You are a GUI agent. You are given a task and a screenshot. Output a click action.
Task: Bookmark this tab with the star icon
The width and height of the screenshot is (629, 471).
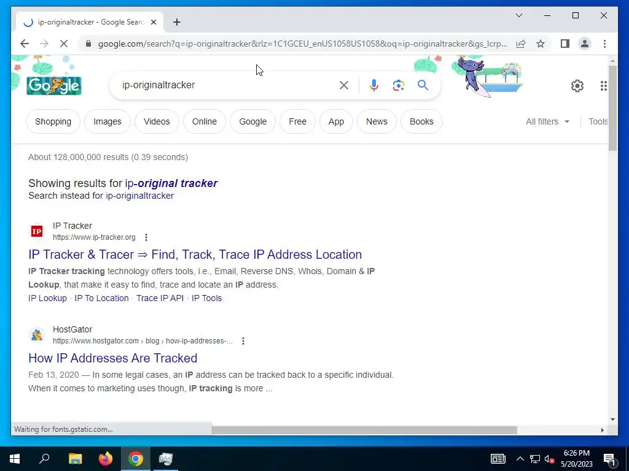click(x=541, y=44)
